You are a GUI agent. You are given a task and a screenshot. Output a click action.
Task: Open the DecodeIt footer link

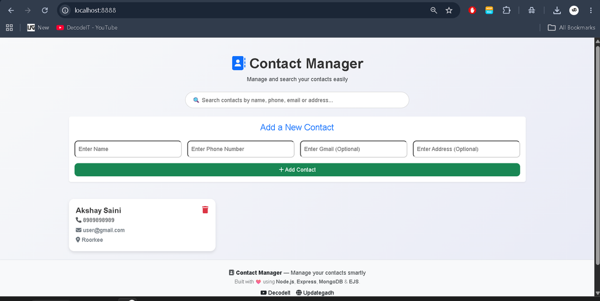275,293
